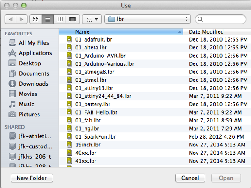Close the Use dialog window
The width and height of the screenshot is (251, 188).
pos(7,6)
